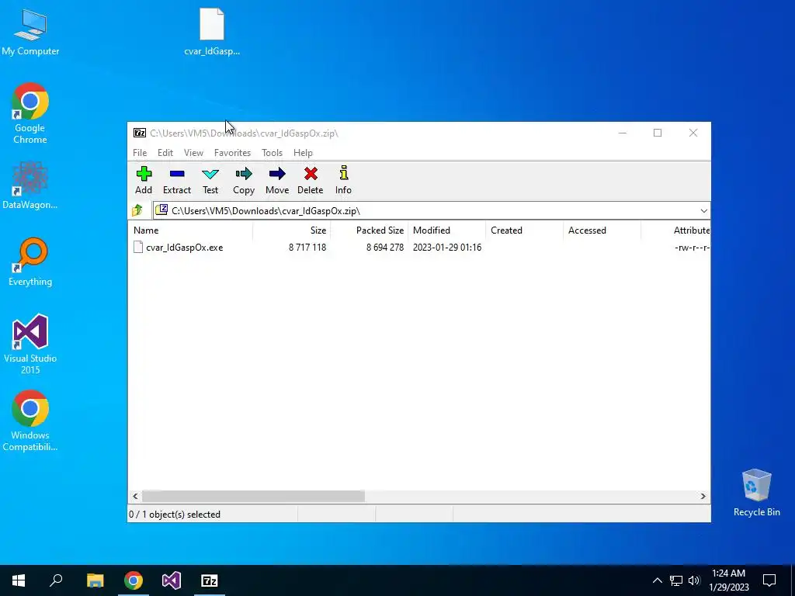Viewport: 795px width, 596px height.
Task: Open the Edit menu
Action: pos(165,153)
